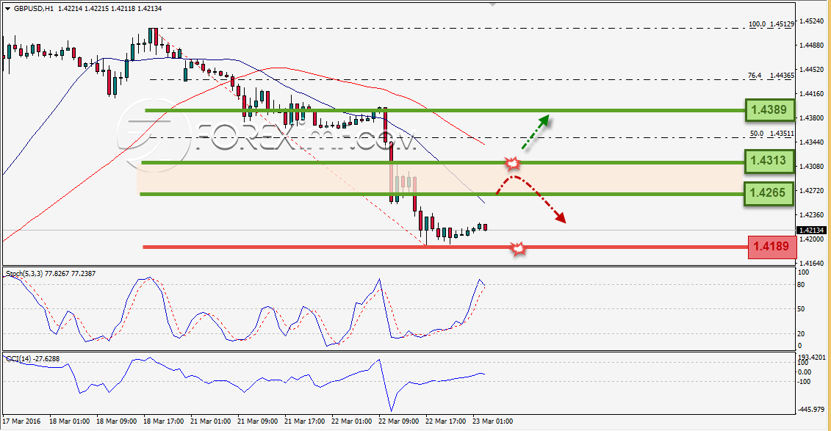Image resolution: width=831 pixels, height=431 pixels.
Task: Click the CCI(14) -27.6288 indicator label
Action: tap(33, 358)
